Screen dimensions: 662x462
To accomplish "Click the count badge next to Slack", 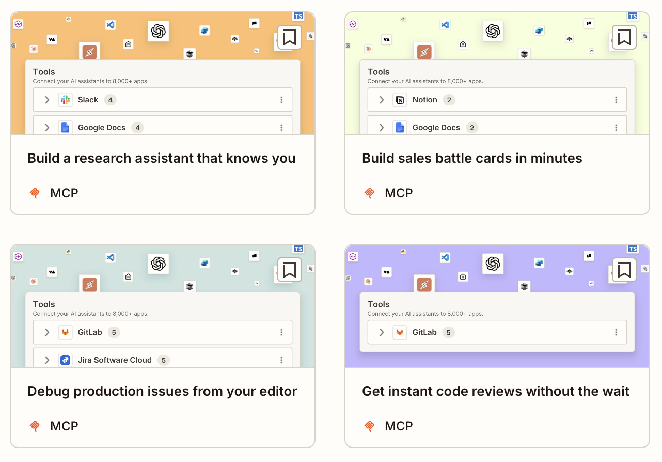I will [x=111, y=99].
